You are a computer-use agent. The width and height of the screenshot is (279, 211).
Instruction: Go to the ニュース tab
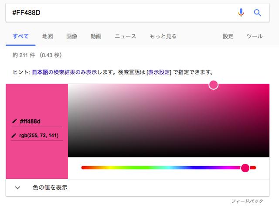click(125, 36)
